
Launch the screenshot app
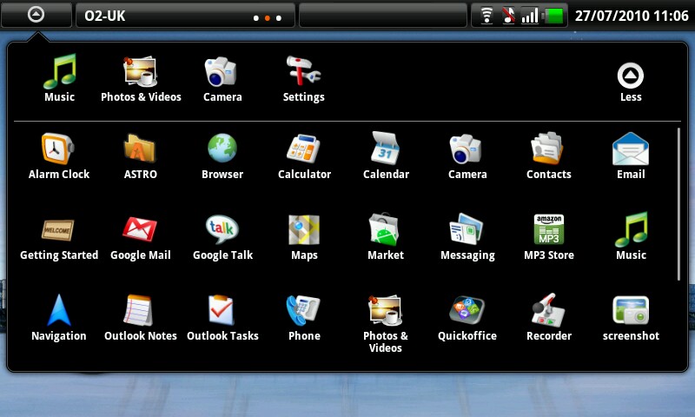(631, 318)
